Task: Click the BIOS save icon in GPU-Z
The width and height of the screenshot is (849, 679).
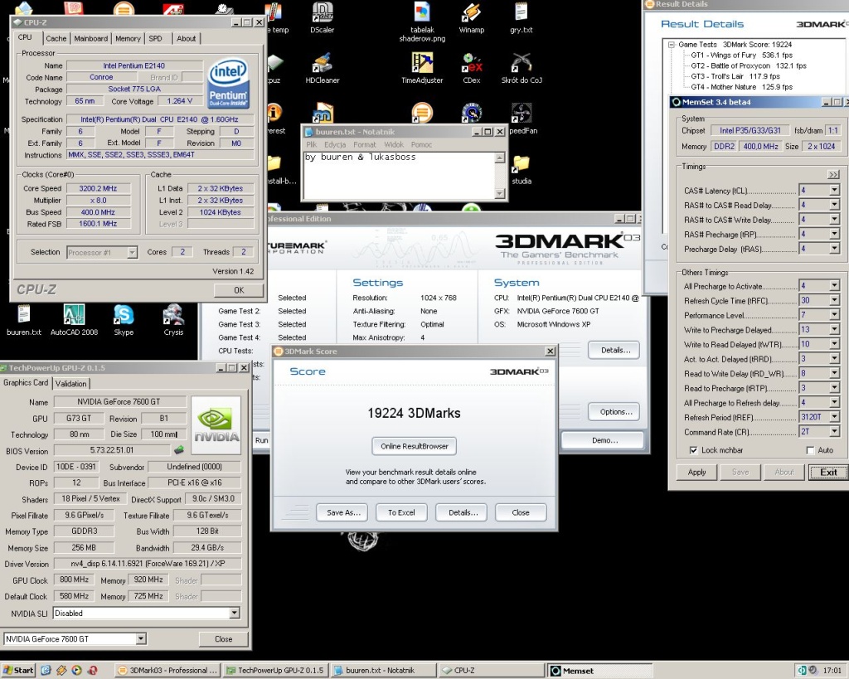Action: pyautogui.click(x=179, y=450)
